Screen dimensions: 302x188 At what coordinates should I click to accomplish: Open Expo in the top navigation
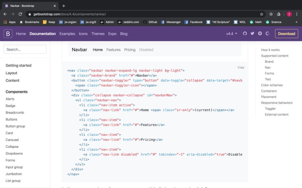(112, 34)
